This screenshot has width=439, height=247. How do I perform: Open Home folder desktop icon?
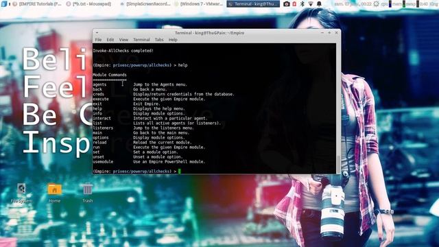click(54, 193)
